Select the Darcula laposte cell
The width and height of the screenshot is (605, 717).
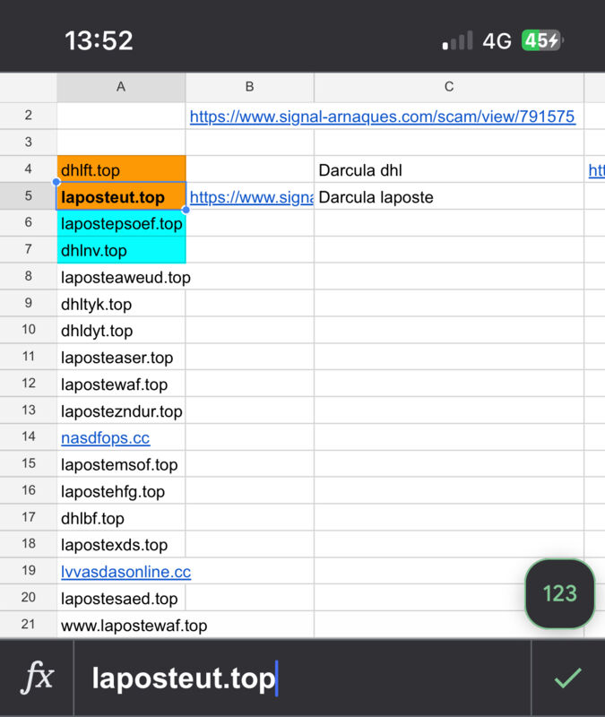(449, 196)
